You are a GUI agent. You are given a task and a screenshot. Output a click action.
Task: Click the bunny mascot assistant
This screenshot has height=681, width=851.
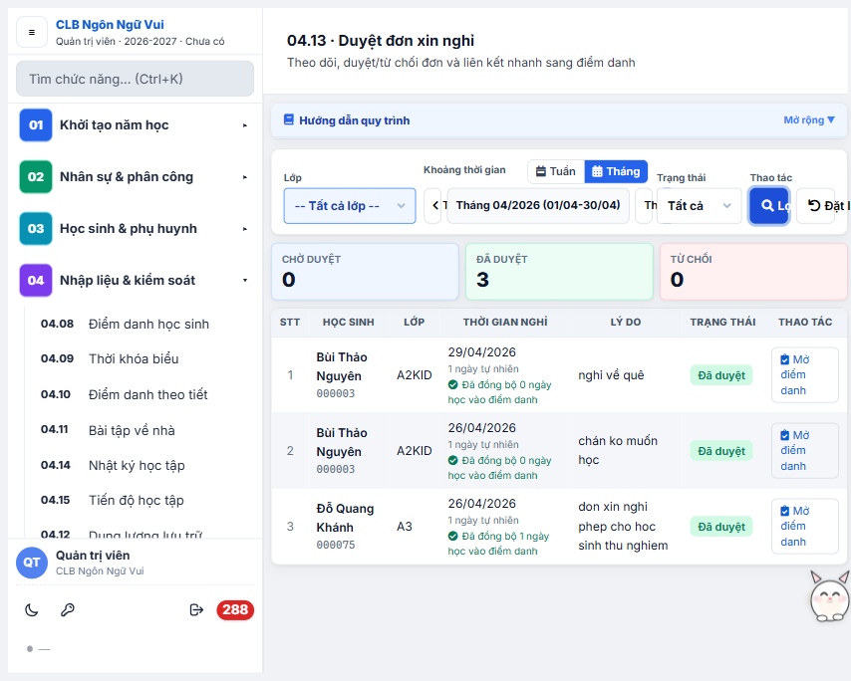click(x=829, y=595)
